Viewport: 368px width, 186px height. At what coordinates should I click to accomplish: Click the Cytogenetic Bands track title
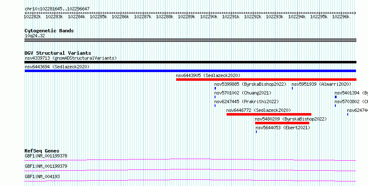coord(49,31)
